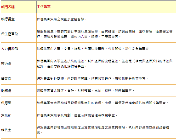Click the 營業處 duties description text
177x140 pixels.
pyautogui.click(x=92, y=78)
